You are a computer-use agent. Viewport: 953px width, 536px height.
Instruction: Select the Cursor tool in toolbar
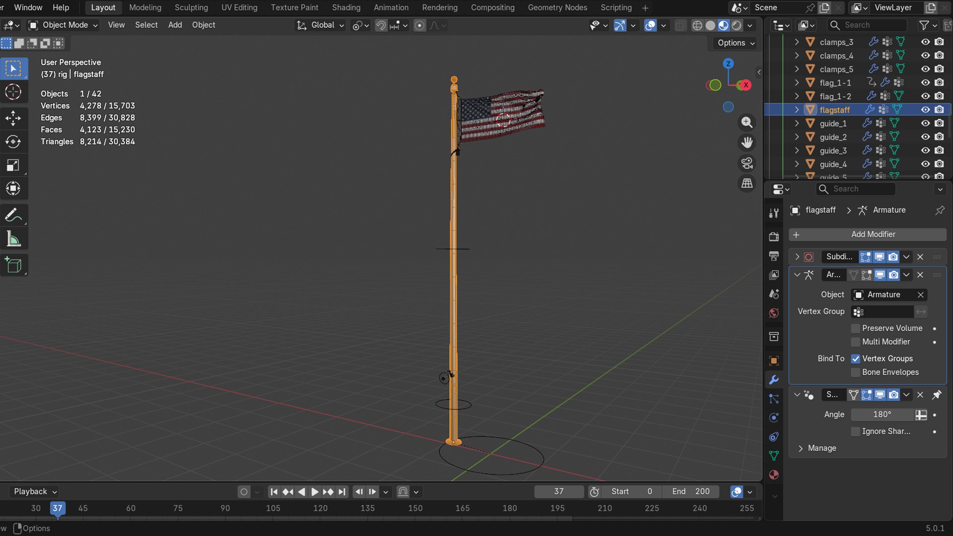click(13, 92)
